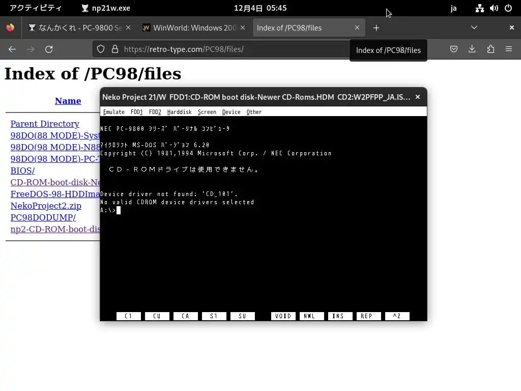The width and height of the screenshot is (521, 391).
Task: Reload the page with refresh icon
Action: pyautogui.click(x=49, y=49)
